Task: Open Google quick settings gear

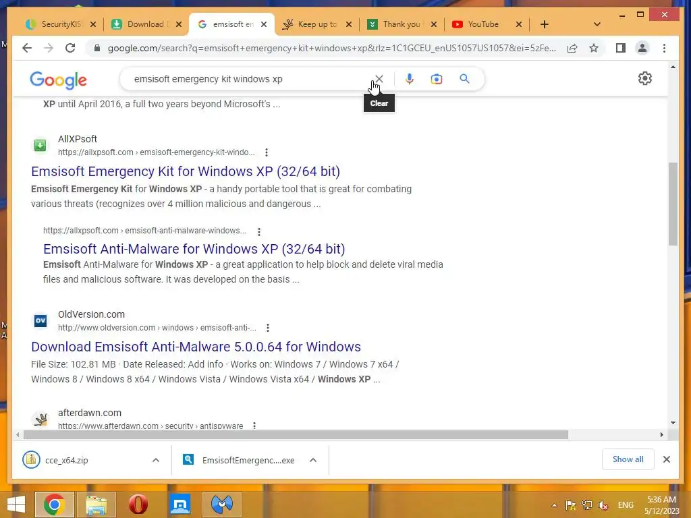Action: tap(644, 78)
